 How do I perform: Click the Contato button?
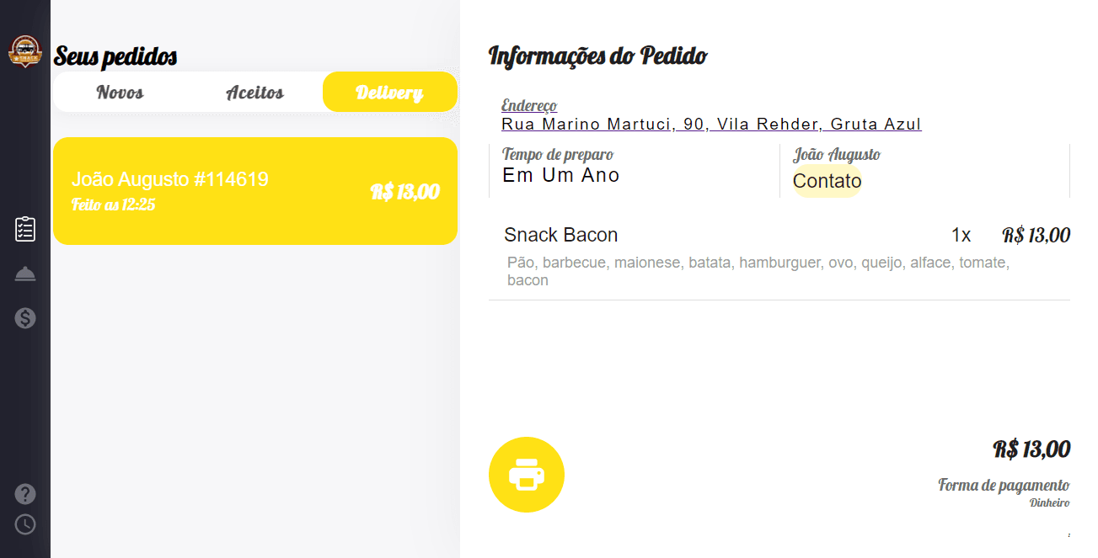point(827,181)
